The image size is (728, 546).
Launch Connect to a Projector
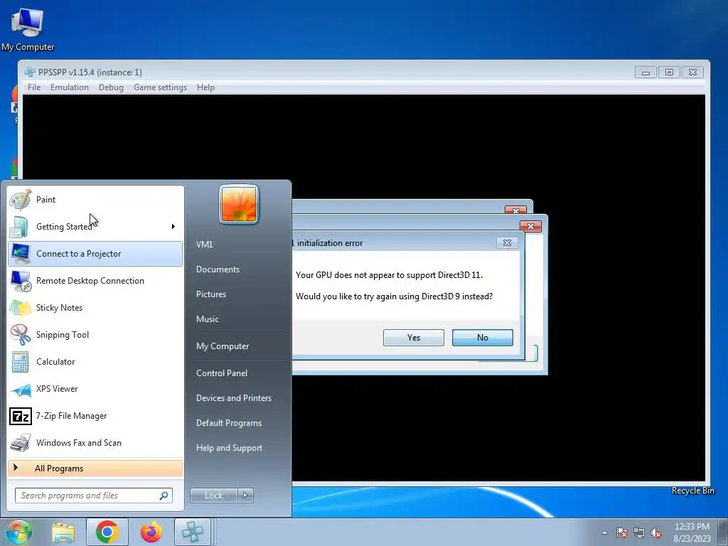tap(95, 254)
